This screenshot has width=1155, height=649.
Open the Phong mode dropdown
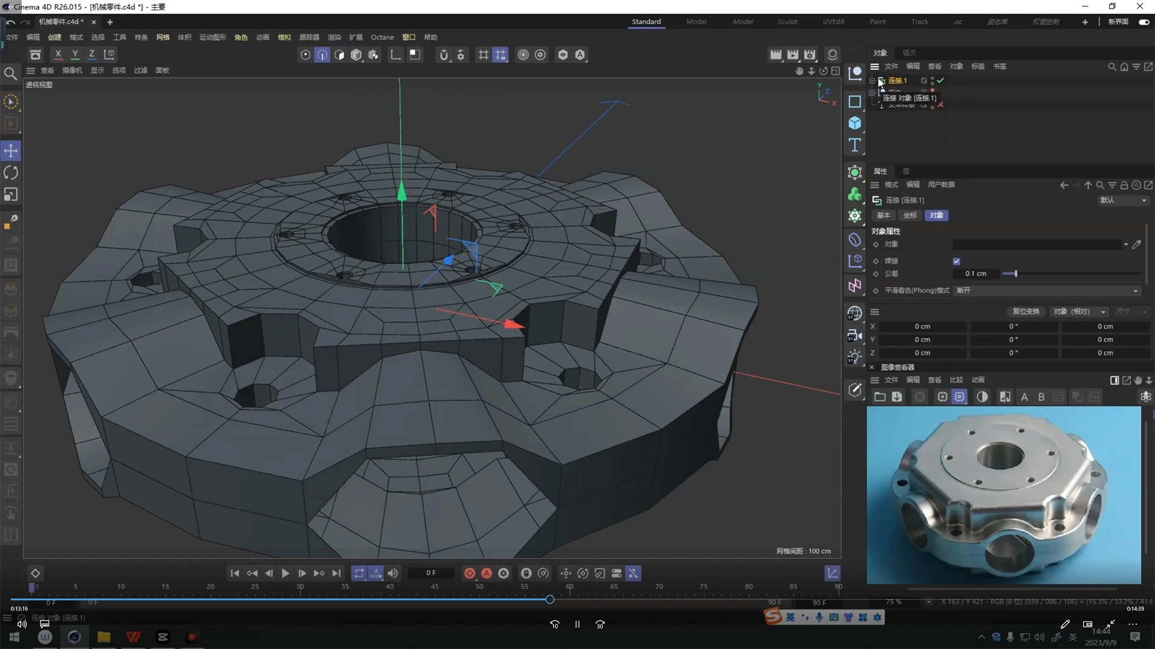click(1047, 291)
